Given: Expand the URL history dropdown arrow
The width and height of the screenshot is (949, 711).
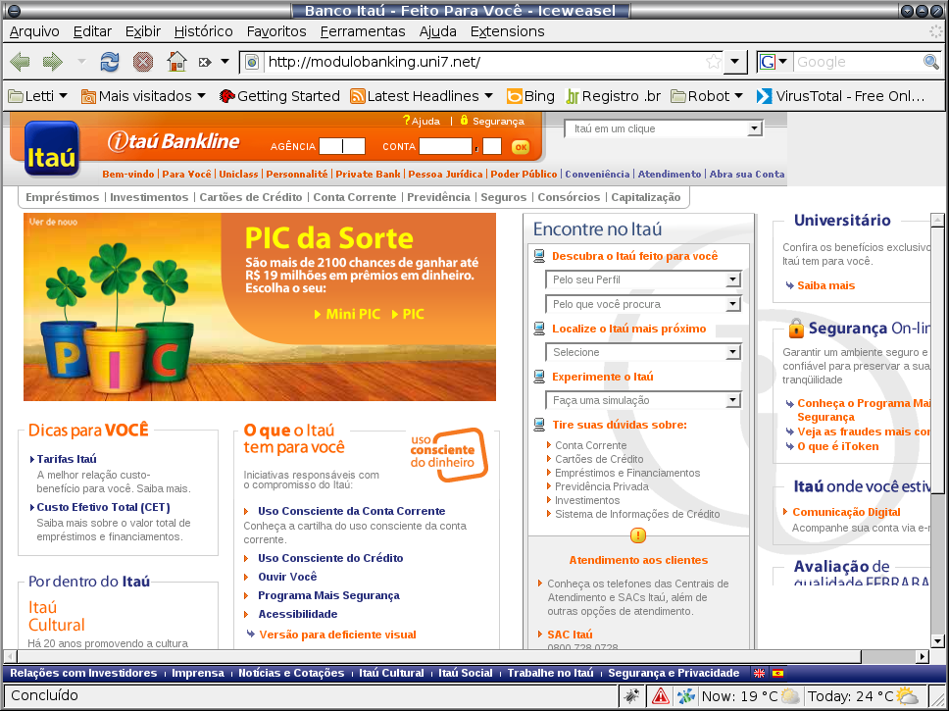Looking at the screenshot, I should coord(734,62).
